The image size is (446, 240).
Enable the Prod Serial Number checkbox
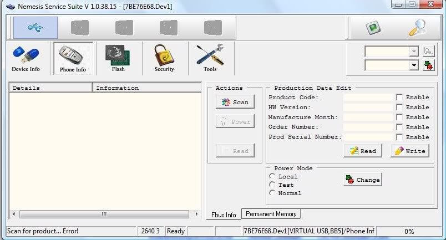point(399,137)
